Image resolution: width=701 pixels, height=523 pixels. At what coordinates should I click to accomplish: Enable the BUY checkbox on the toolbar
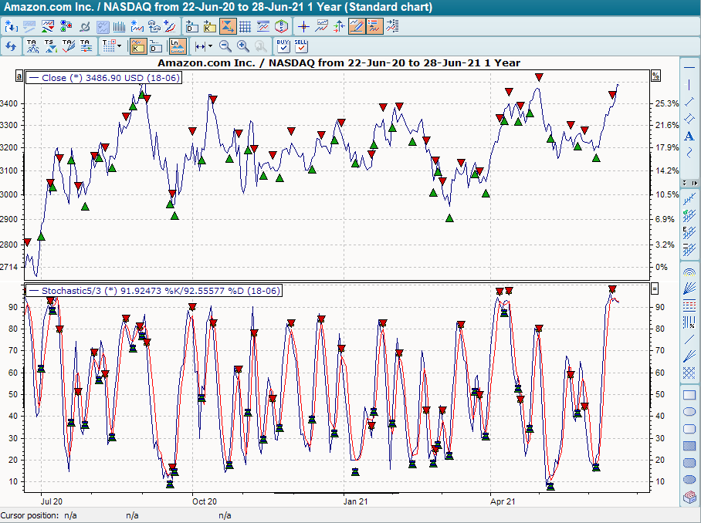click(x=283, y=47)
